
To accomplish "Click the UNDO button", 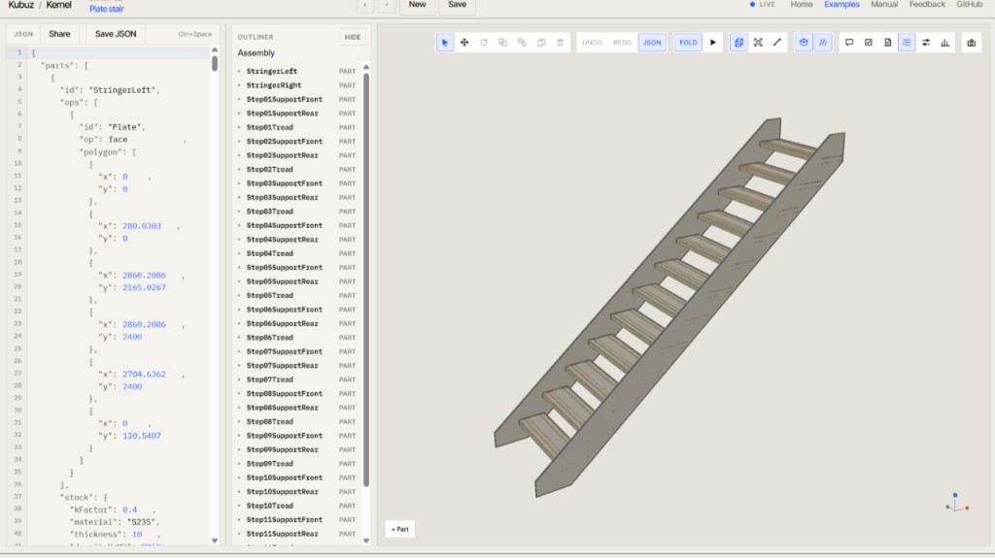I will click(592, 43).
